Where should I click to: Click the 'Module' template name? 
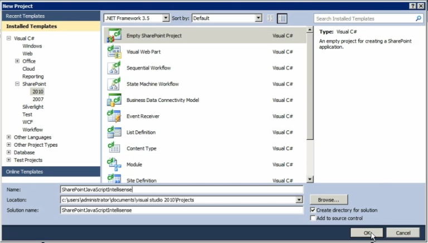(x=134, y=164)
